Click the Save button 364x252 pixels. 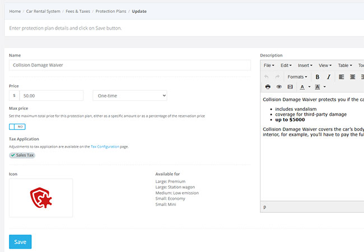[20, 242]
